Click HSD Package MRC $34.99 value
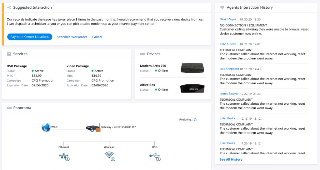 37,76
